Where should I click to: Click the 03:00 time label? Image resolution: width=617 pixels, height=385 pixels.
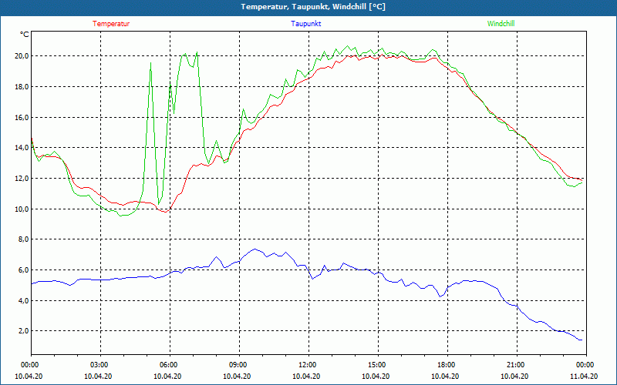click(x=99, y=364)
